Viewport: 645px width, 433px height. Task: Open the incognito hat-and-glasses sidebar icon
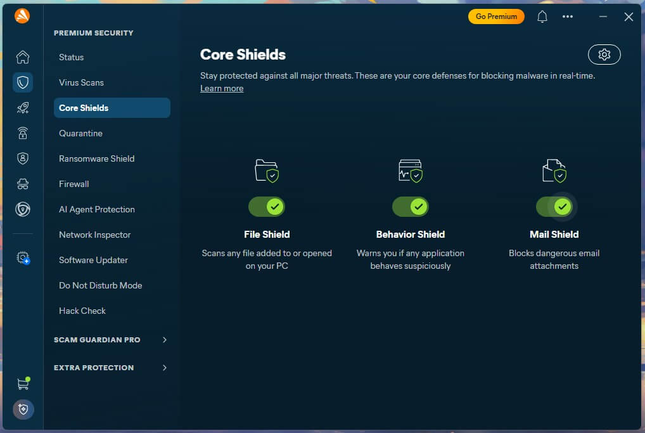(23, 184)
